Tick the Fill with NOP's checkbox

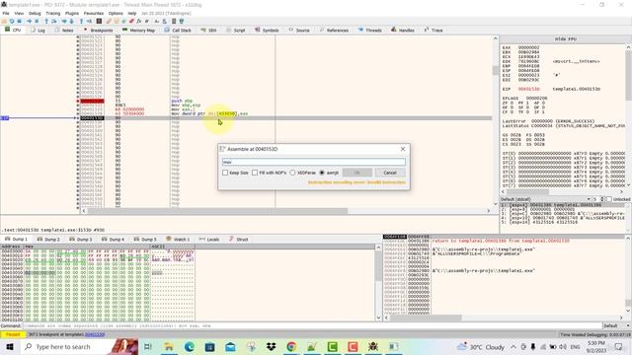point(255,173)
